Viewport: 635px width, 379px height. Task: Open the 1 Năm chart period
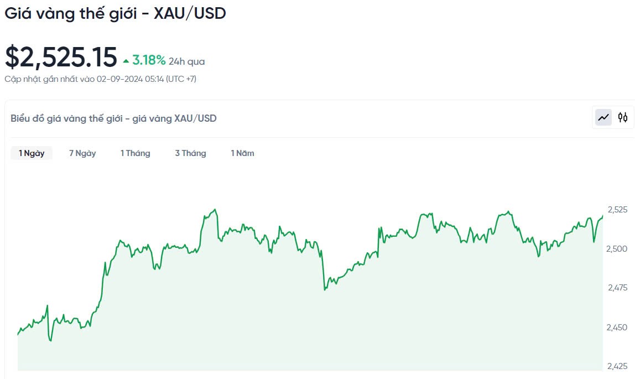click(x=243, y=153)
